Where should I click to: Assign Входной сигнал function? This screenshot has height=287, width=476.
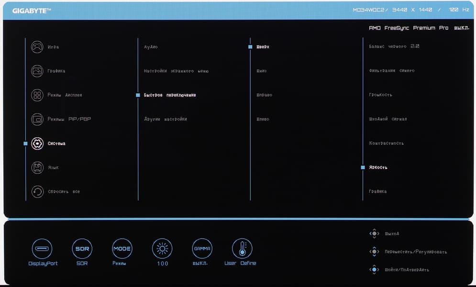388,119
